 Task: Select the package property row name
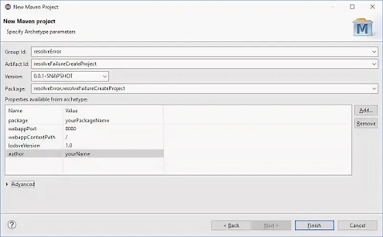[18, 120]
